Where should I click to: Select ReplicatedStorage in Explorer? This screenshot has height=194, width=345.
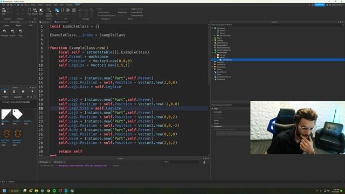pos(223,47)
